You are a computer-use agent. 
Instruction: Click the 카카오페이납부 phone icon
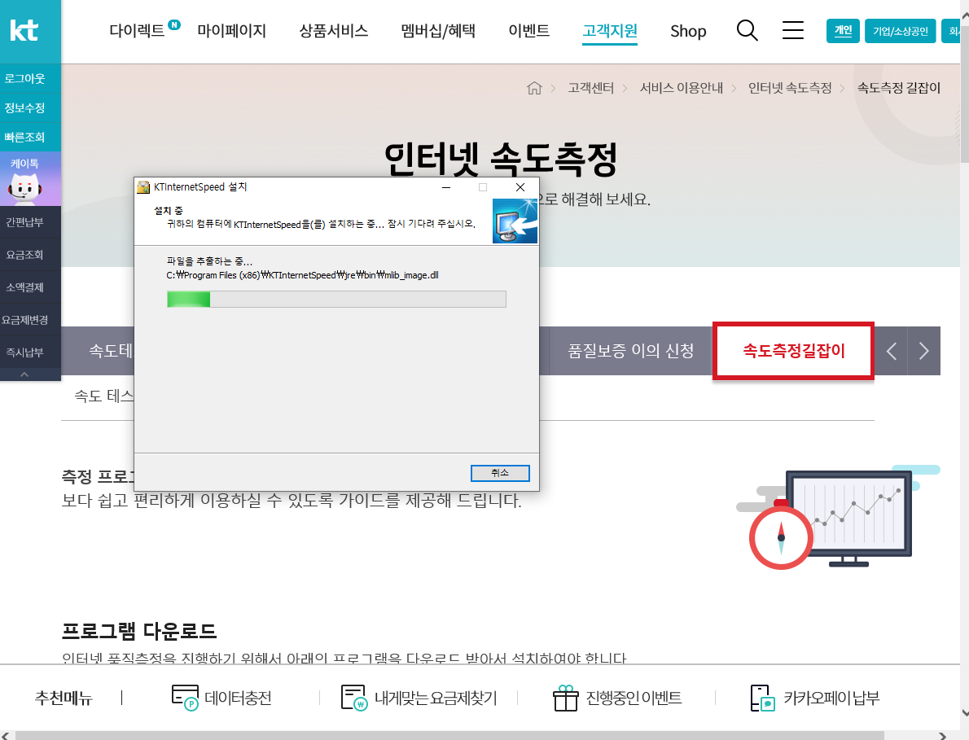763,698
